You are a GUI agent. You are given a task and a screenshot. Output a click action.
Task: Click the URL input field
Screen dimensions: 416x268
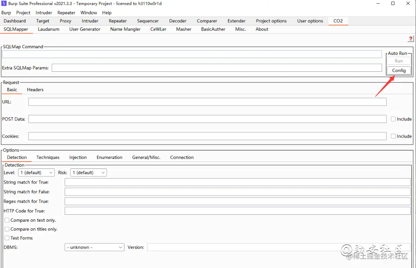click(208, 102)
